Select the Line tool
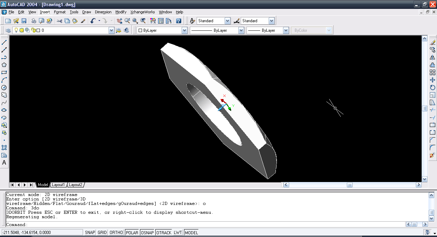 [x=4, y=42]
